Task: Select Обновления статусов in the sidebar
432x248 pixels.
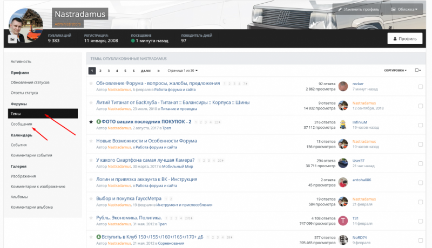Action: [30, 82]
